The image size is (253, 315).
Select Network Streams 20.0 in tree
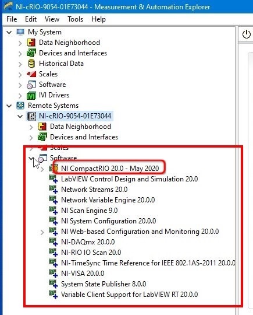(94, 190)
